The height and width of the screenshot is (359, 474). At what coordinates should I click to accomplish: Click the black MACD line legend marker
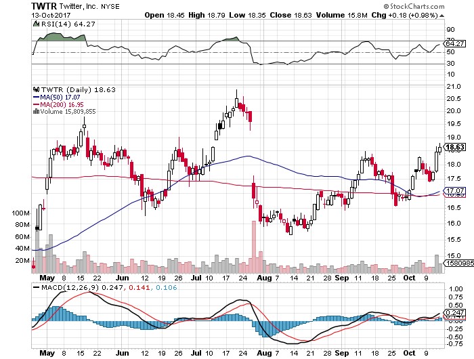[37, 287]
